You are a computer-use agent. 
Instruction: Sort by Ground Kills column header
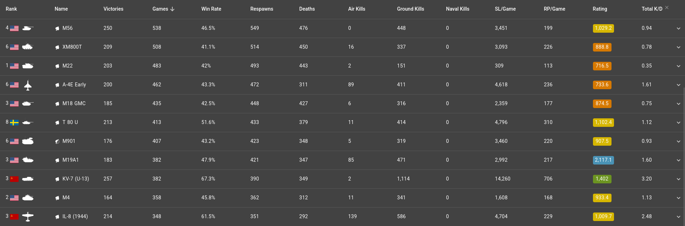point(410,9)
